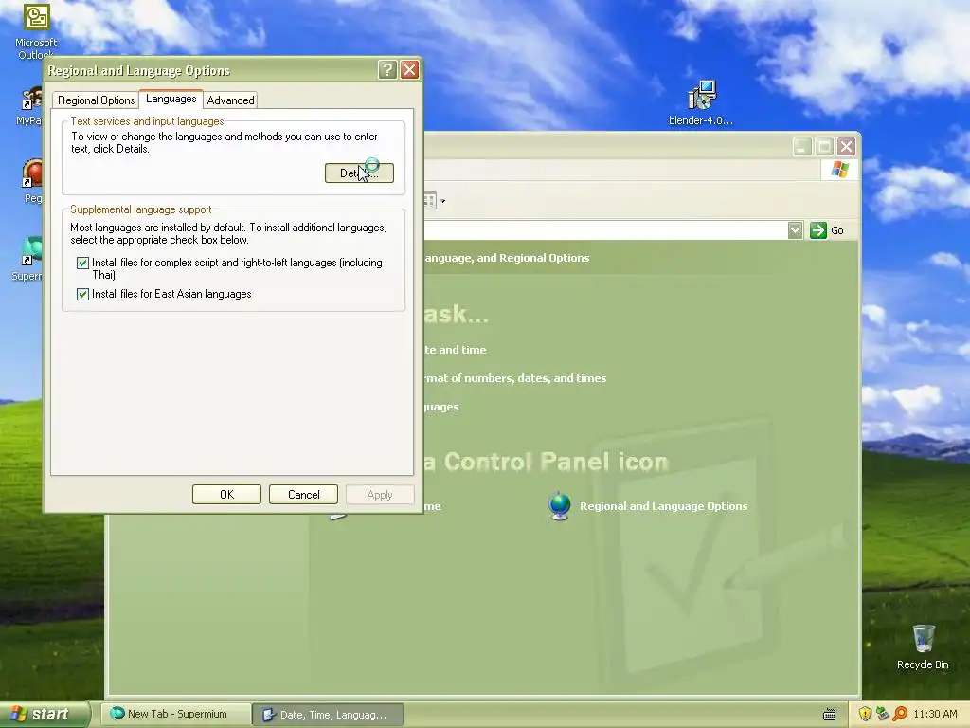Open Regional and Language Options link in Control Panel
The image size is (970, 728).
pyautogui.click(x=663, y=506)
